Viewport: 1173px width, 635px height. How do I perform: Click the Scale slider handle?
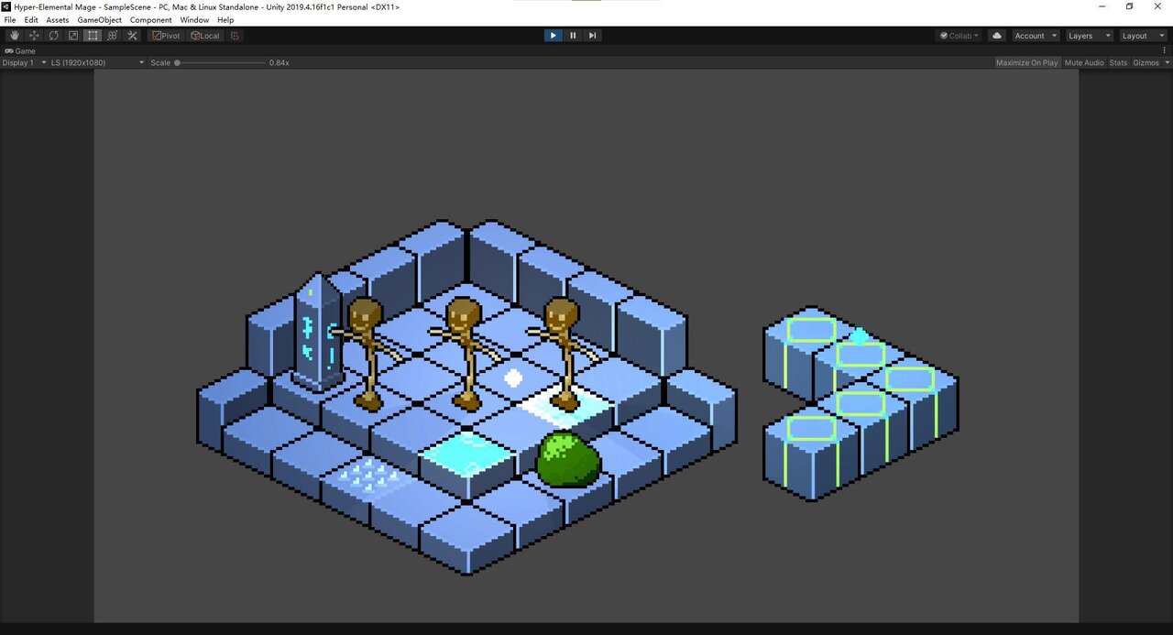[x=177, y=63]
